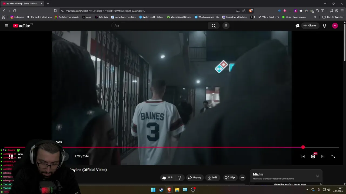The image size is (346, 194).
Task: Switch to theater mode in player
Action: (x=323, y=156)
